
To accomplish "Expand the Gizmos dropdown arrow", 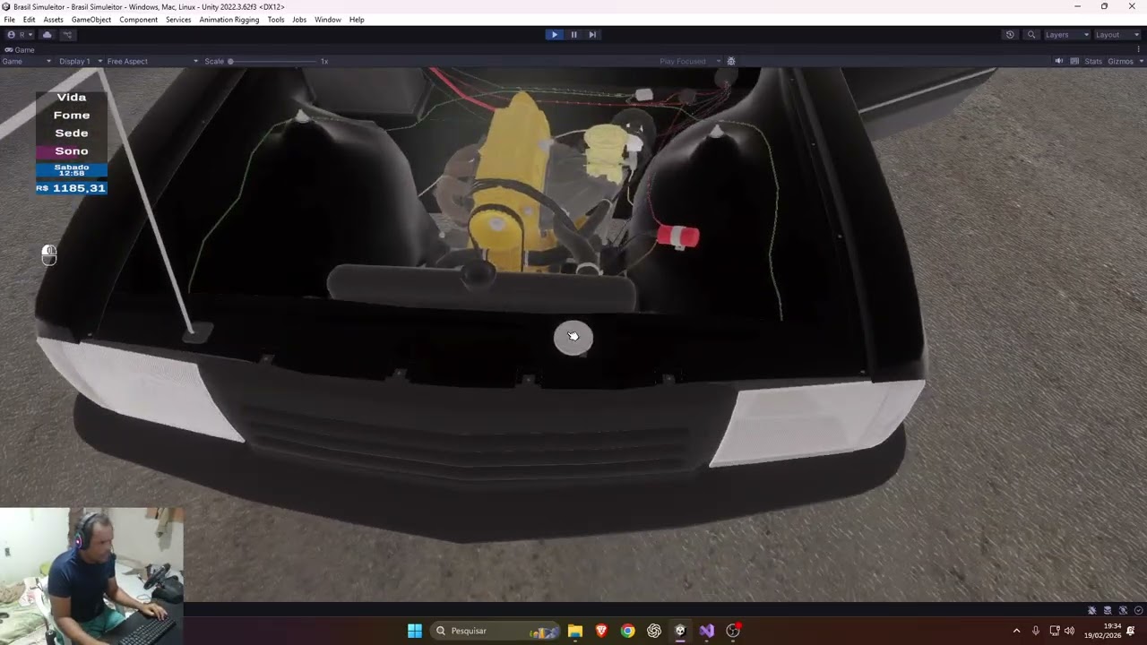I will [x=1140, y=61].
